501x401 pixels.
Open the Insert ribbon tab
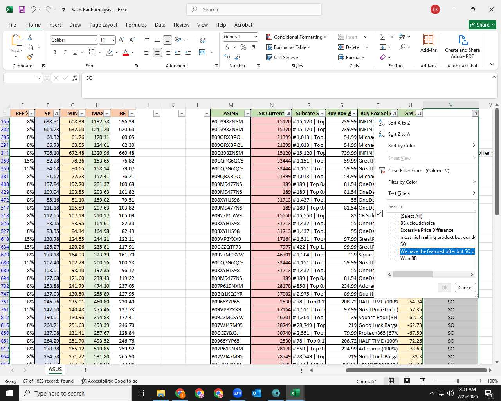click(55, 25)
